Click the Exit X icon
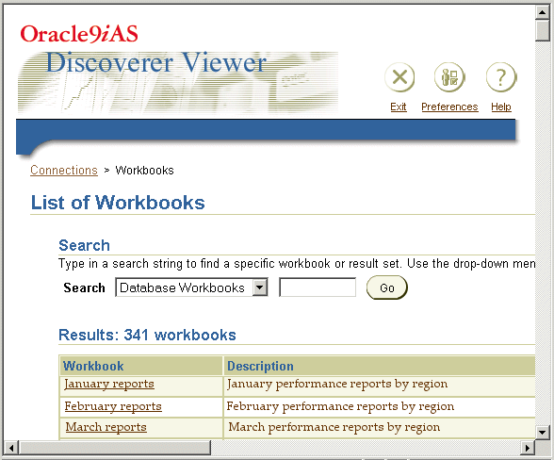 tap(399, 77)
